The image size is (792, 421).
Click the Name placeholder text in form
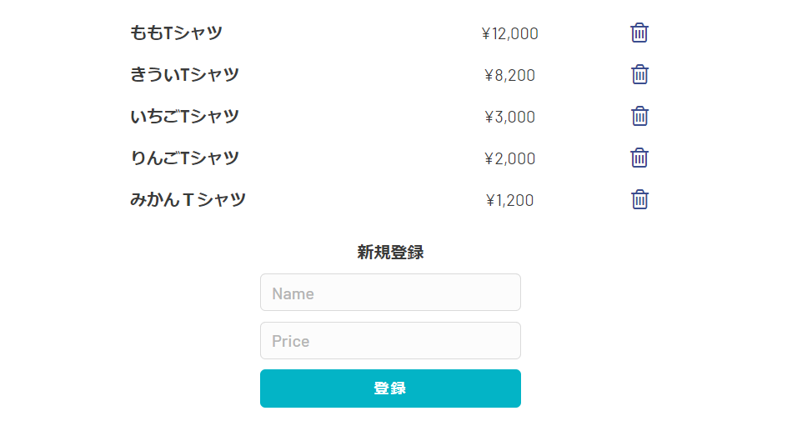point(293,293)
